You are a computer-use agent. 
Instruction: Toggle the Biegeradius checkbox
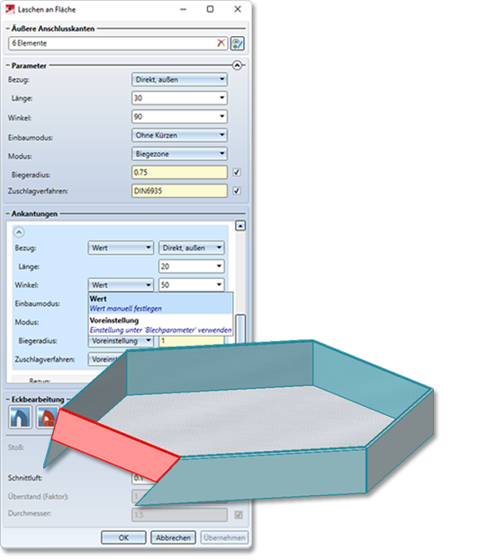237,173
